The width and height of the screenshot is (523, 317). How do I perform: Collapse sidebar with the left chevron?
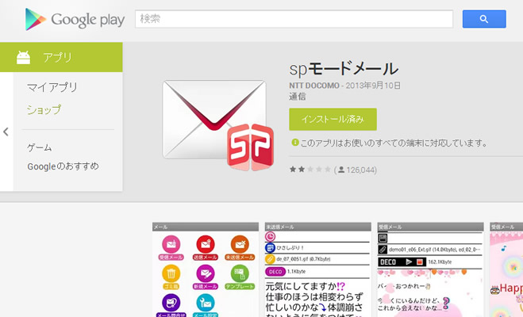pyautogui.click(x=6, y=132)
